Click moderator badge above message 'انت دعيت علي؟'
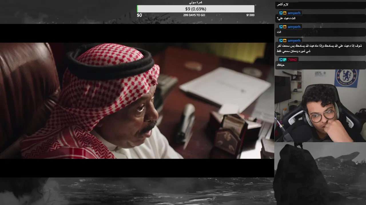366x205 pixels. pyautogui.click(x=281, y=13)
